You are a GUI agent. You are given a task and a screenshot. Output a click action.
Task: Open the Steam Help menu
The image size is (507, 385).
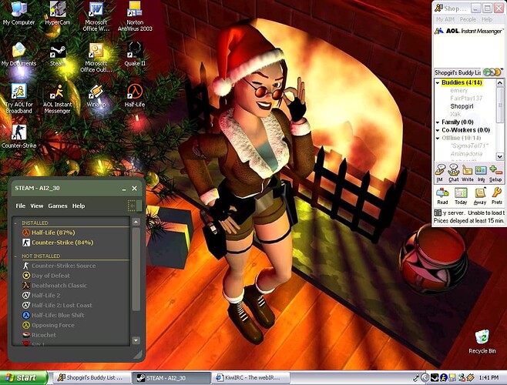[79, 206]
